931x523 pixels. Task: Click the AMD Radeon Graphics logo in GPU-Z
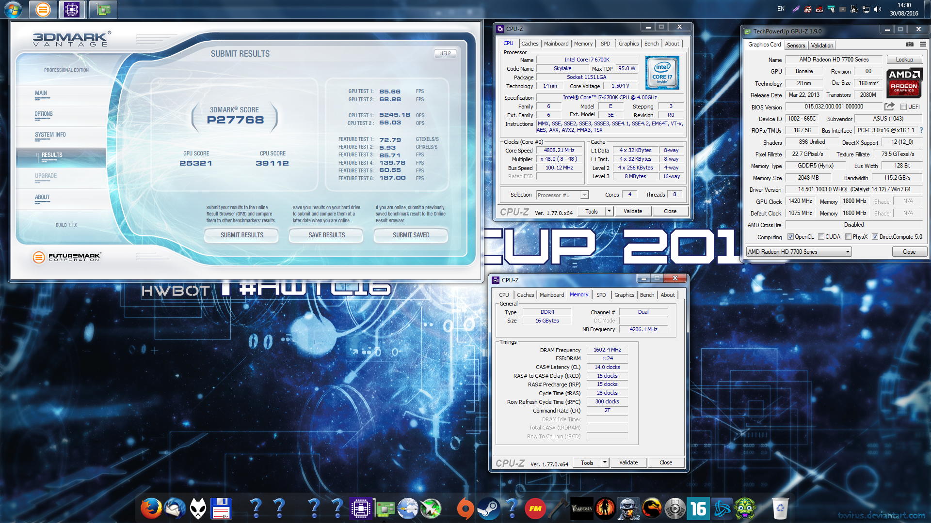[x=904, y=83]
